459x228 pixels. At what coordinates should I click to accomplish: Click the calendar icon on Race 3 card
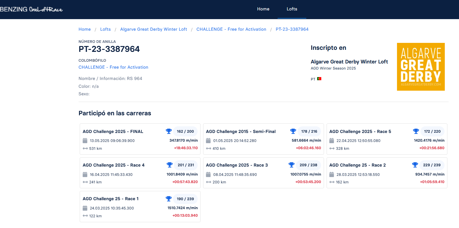(208, 174)
